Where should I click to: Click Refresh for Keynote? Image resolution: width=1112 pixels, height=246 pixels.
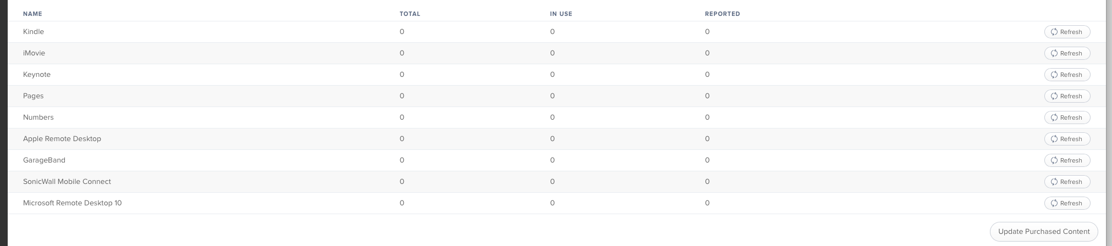[1067, 75]
